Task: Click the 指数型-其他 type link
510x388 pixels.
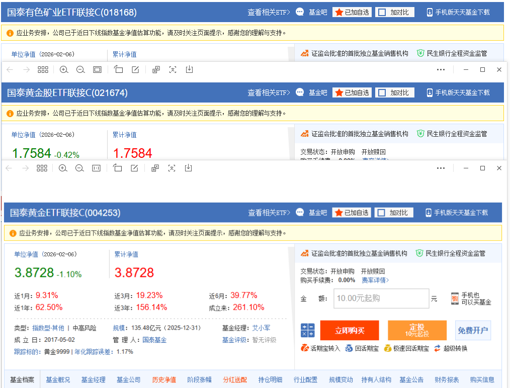Action: click(48, 328)
